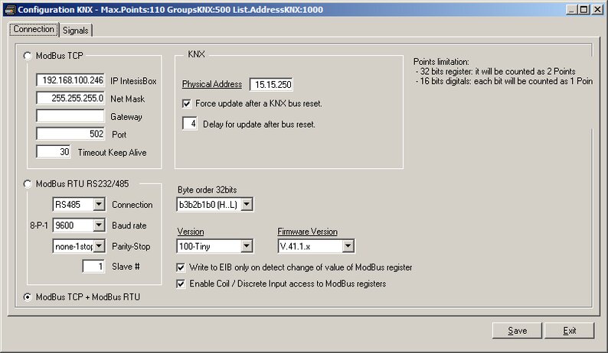Choose ModBus TCP + ModBus RTU mode
The height and width of the screenshot is (353, 608).
click(x=29, y=296)
